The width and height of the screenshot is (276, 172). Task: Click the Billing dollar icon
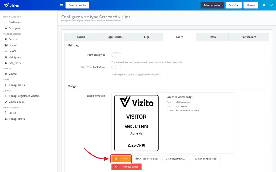click(x=6, y=113)
